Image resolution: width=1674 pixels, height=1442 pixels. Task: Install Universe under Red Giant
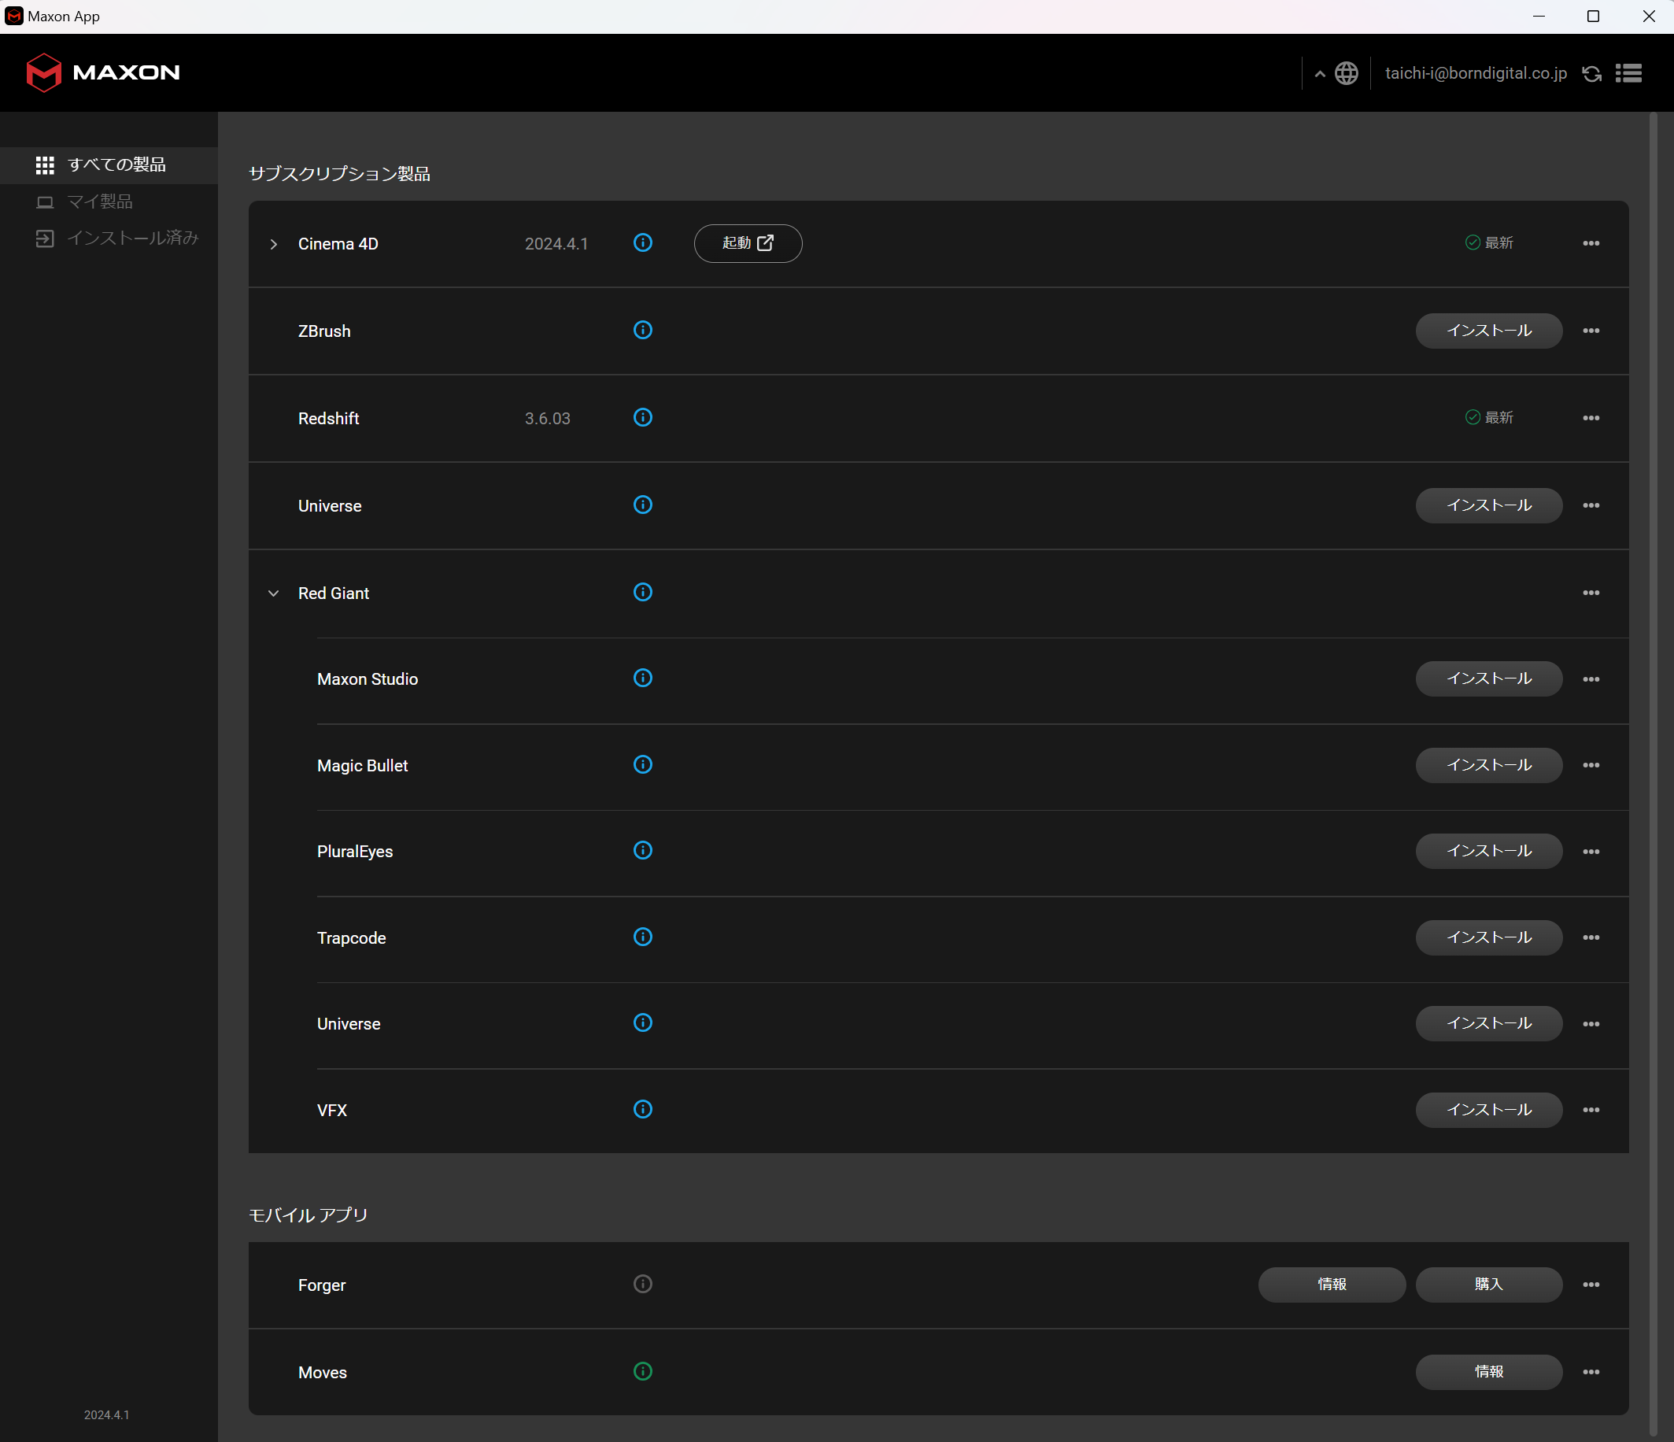click(x=1489, y=1022)
